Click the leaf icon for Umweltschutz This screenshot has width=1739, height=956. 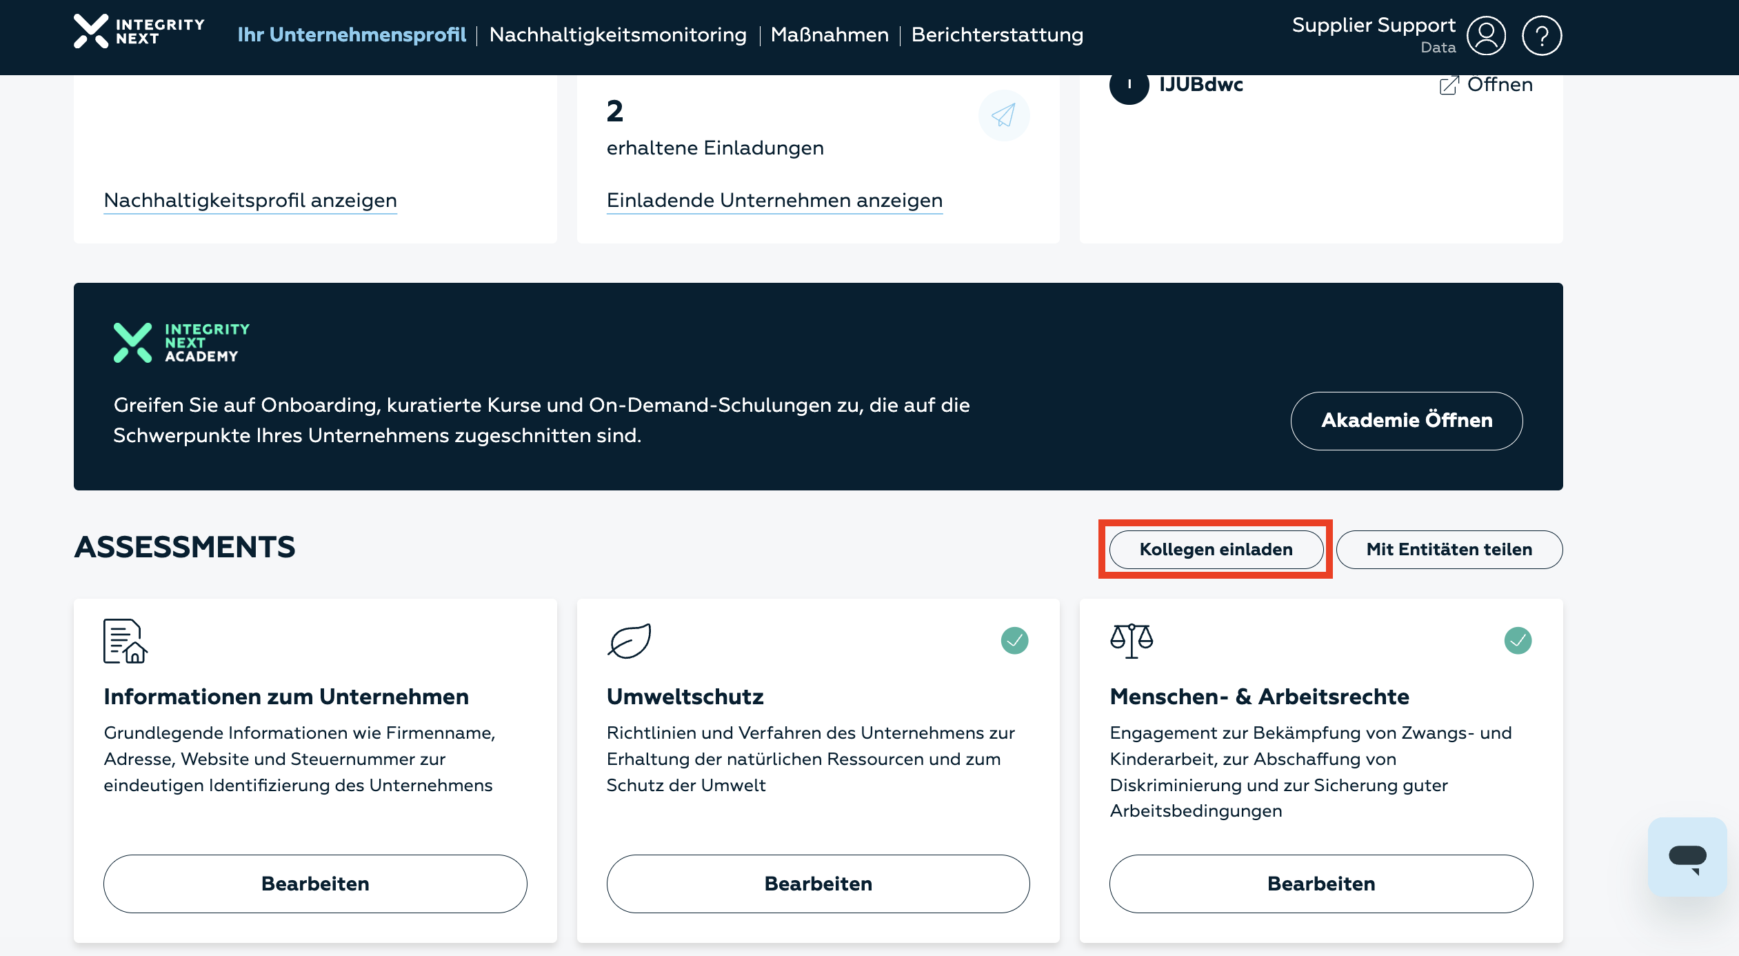pyautogui.click(x=629, y=641)
